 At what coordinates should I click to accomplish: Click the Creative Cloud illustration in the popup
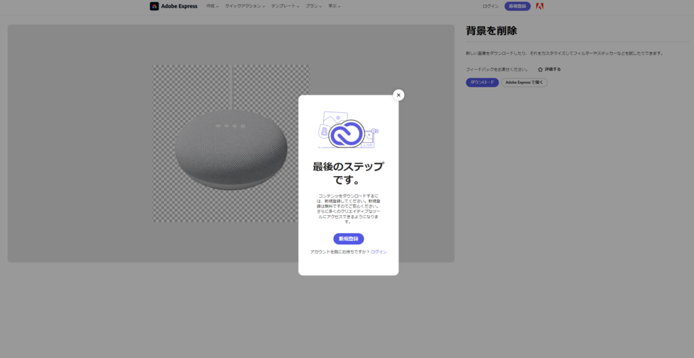point(348,130)
